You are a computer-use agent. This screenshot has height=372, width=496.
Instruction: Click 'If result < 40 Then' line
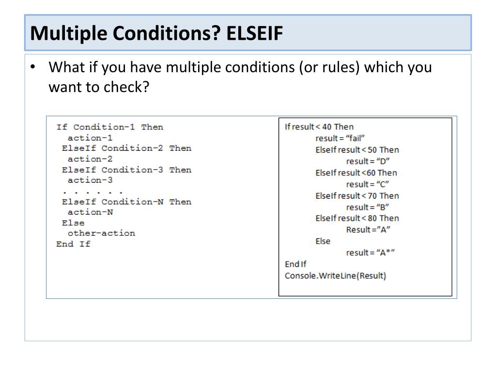319,127
